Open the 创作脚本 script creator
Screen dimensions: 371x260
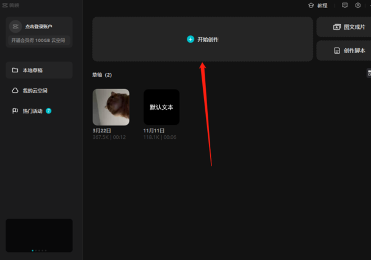344,51
